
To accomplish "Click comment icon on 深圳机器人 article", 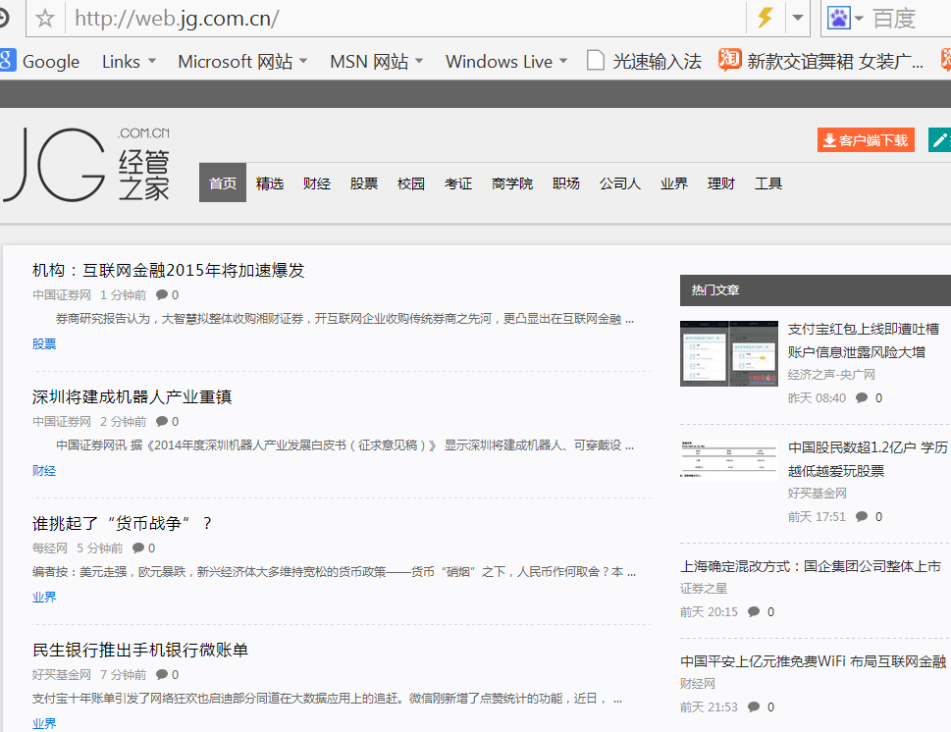I will 162,422.
